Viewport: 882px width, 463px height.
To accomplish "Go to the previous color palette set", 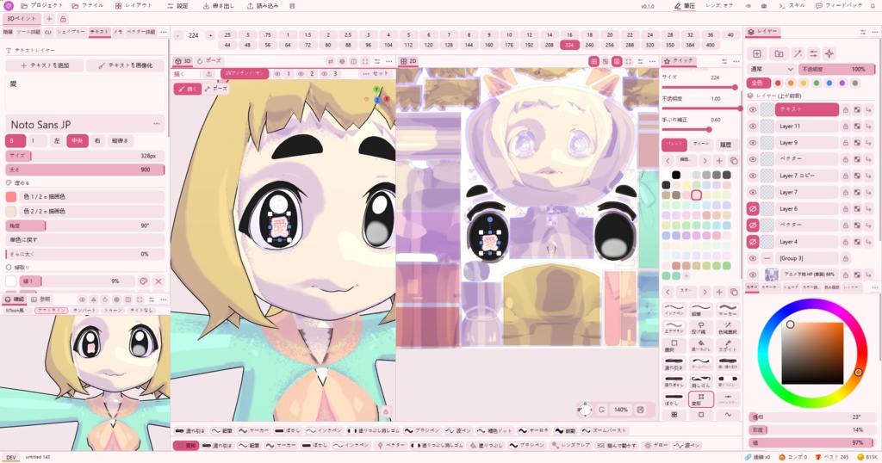I will (668, 161).
